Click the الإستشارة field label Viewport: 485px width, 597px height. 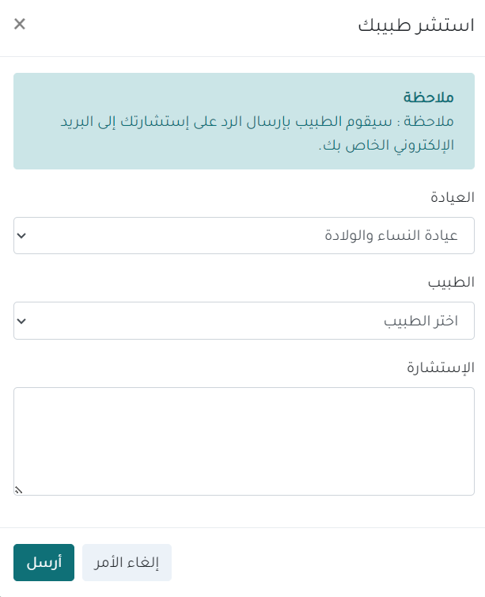[441, 367]
